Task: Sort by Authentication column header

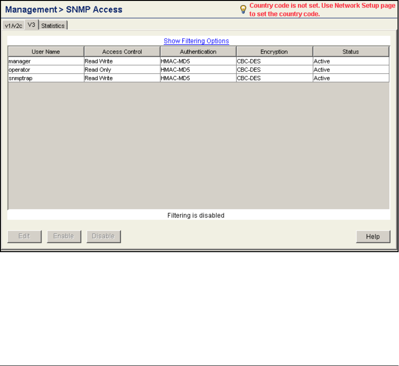Action: (x=198, y=52)
